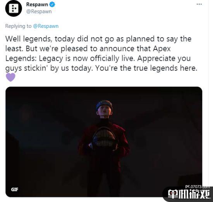Open the blue @Respawn reply mention
This screenshot has height=202, width=213.
pyautogui.click(x=46, y=26)
